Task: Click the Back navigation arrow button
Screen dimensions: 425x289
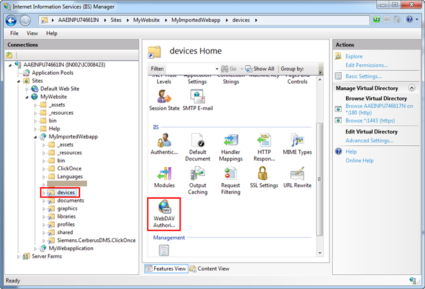Action: click(x=12, y=20)
